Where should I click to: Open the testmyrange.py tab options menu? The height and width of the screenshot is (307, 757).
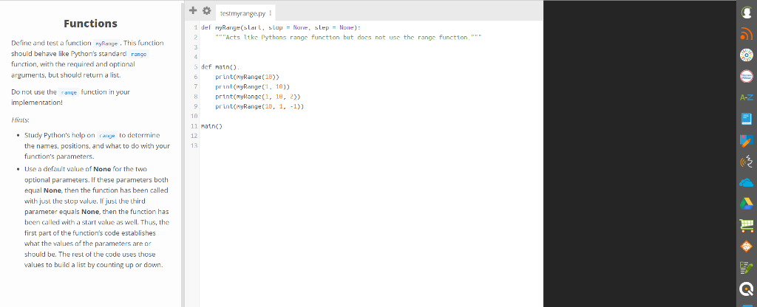(x=270, y=13)
